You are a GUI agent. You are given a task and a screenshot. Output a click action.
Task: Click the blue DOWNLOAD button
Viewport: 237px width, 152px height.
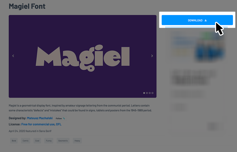point(197,20)
